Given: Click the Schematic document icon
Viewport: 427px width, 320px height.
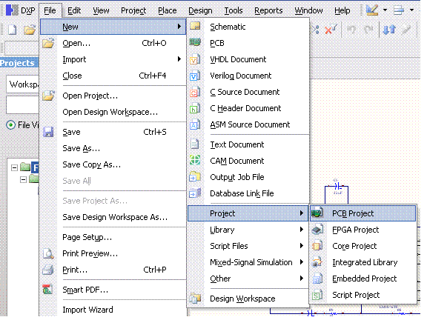Looking at the screenshot, I should pyautogui.click(x=195, y=26).
